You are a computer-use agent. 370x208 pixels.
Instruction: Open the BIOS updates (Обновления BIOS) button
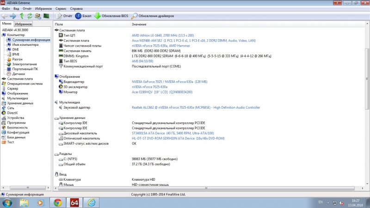point(111,16)
